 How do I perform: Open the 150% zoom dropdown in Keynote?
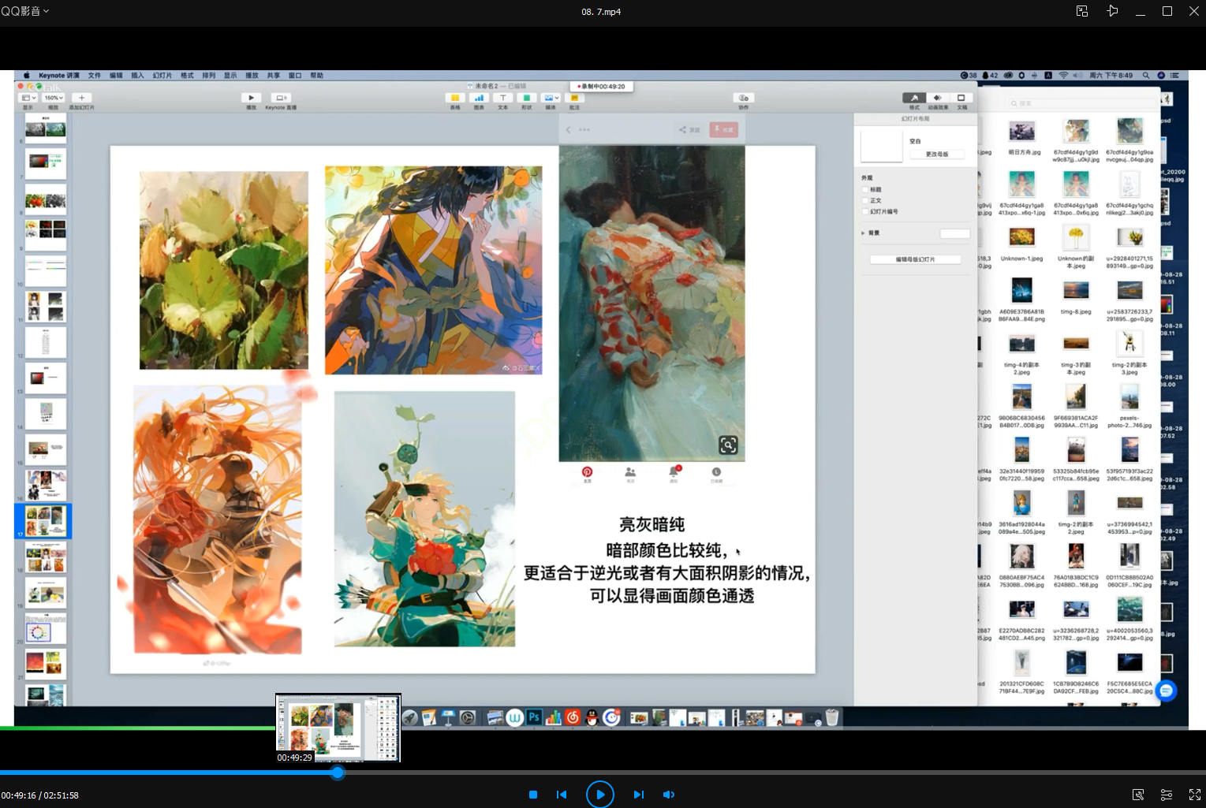pyautogui.click(x=53, y=98)
